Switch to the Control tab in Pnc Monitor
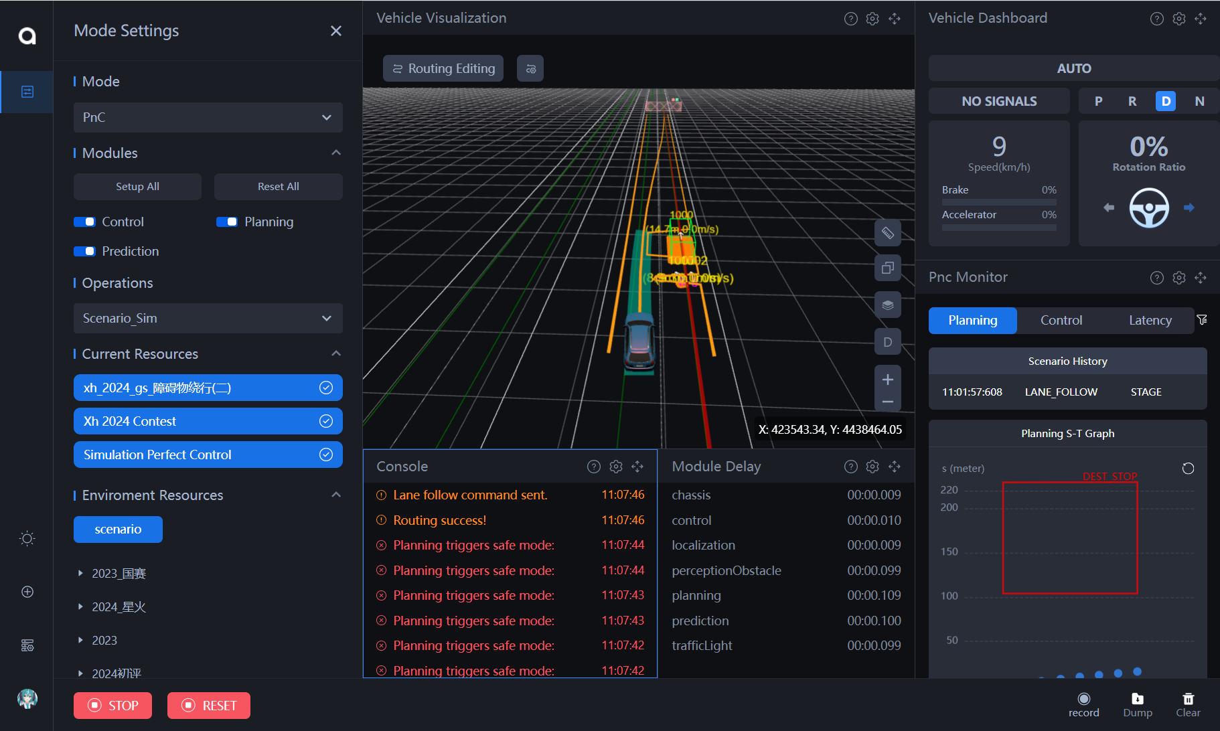The height and width of the screenshot is (731, 1220). [x=1061, y=321]
